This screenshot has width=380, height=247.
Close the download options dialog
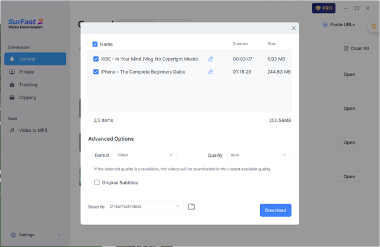(293, 28)
